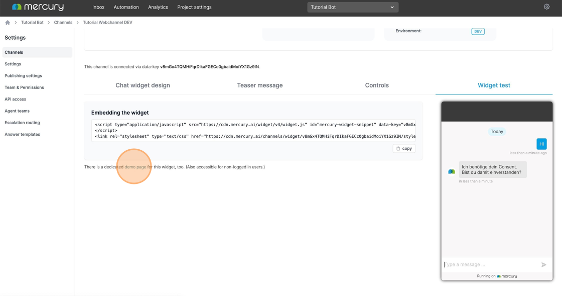Screen dimensions: 562x296
Task: Click the 'less than a minute ago' timestamp
Action: click(528, 153)
